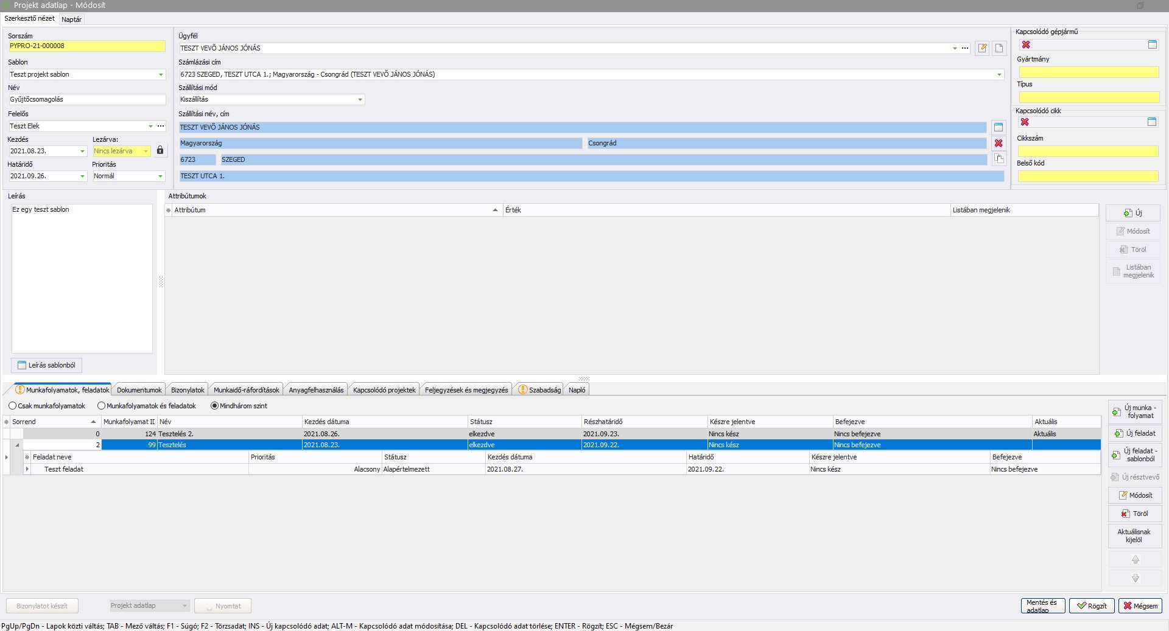Viewport: 1169px width, 631px height.
Task: Remove the Kapcsolódó gépjármű with red X
Action: tap(1026, 45)
